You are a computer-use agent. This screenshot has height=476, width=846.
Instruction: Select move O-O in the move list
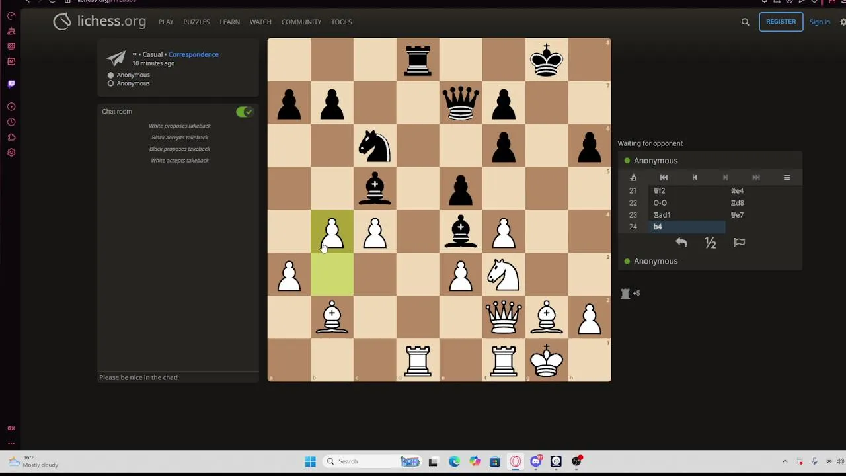[687, 203]
